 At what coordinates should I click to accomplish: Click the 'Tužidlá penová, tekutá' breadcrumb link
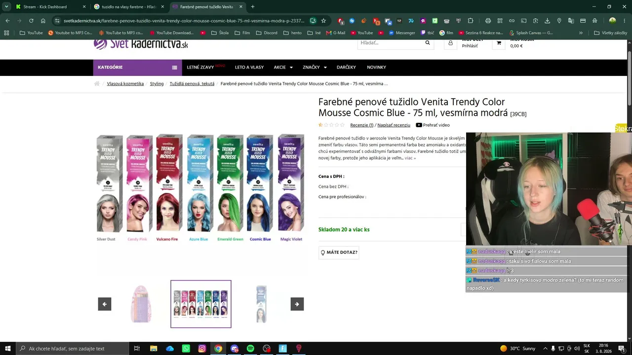click(192, 84)
